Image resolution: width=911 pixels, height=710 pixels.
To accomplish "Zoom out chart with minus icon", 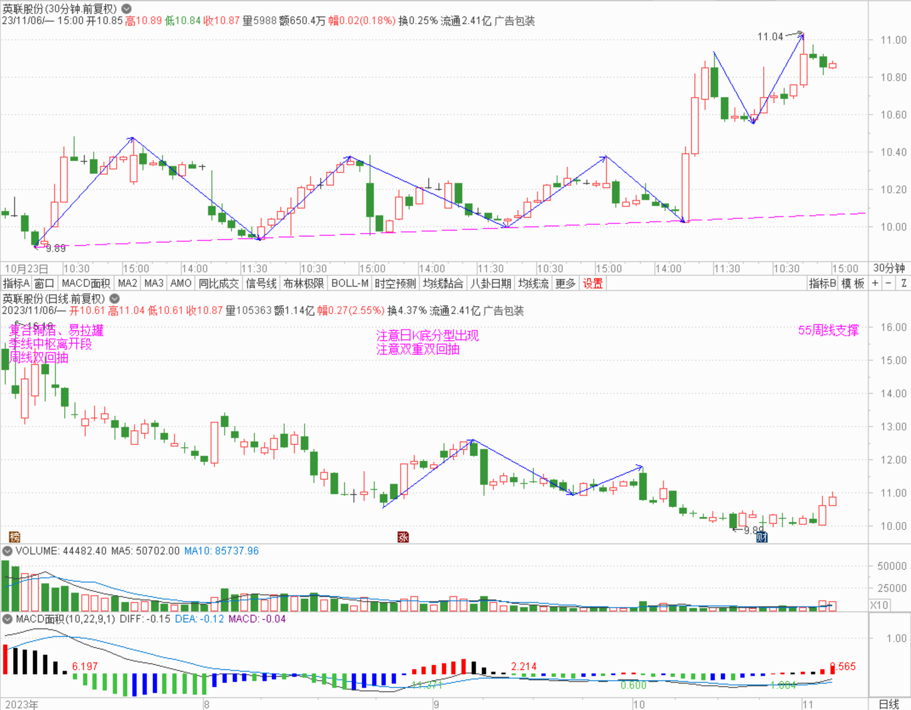I will (x=888, y=283).
